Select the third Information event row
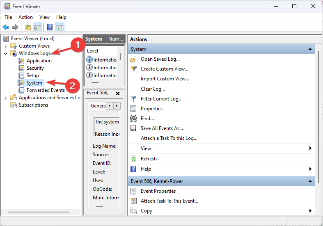The image size is (323, 226). pos(101,75)
